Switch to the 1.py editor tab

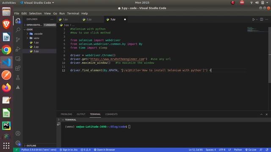[69, 19]
